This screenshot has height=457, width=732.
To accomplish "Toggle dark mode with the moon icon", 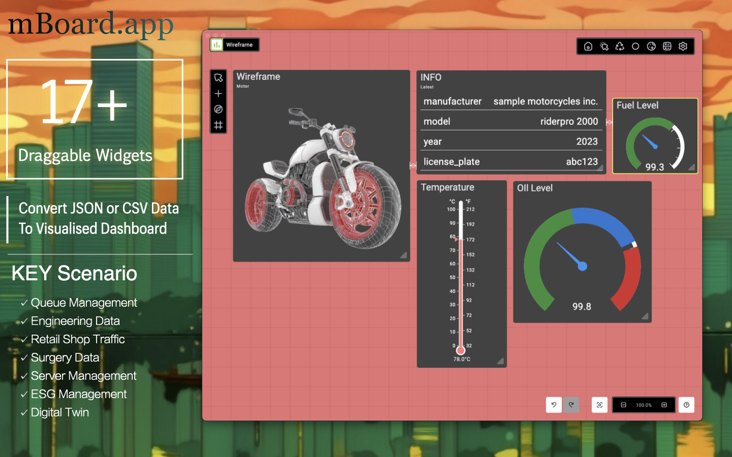I will coord(652,46).
